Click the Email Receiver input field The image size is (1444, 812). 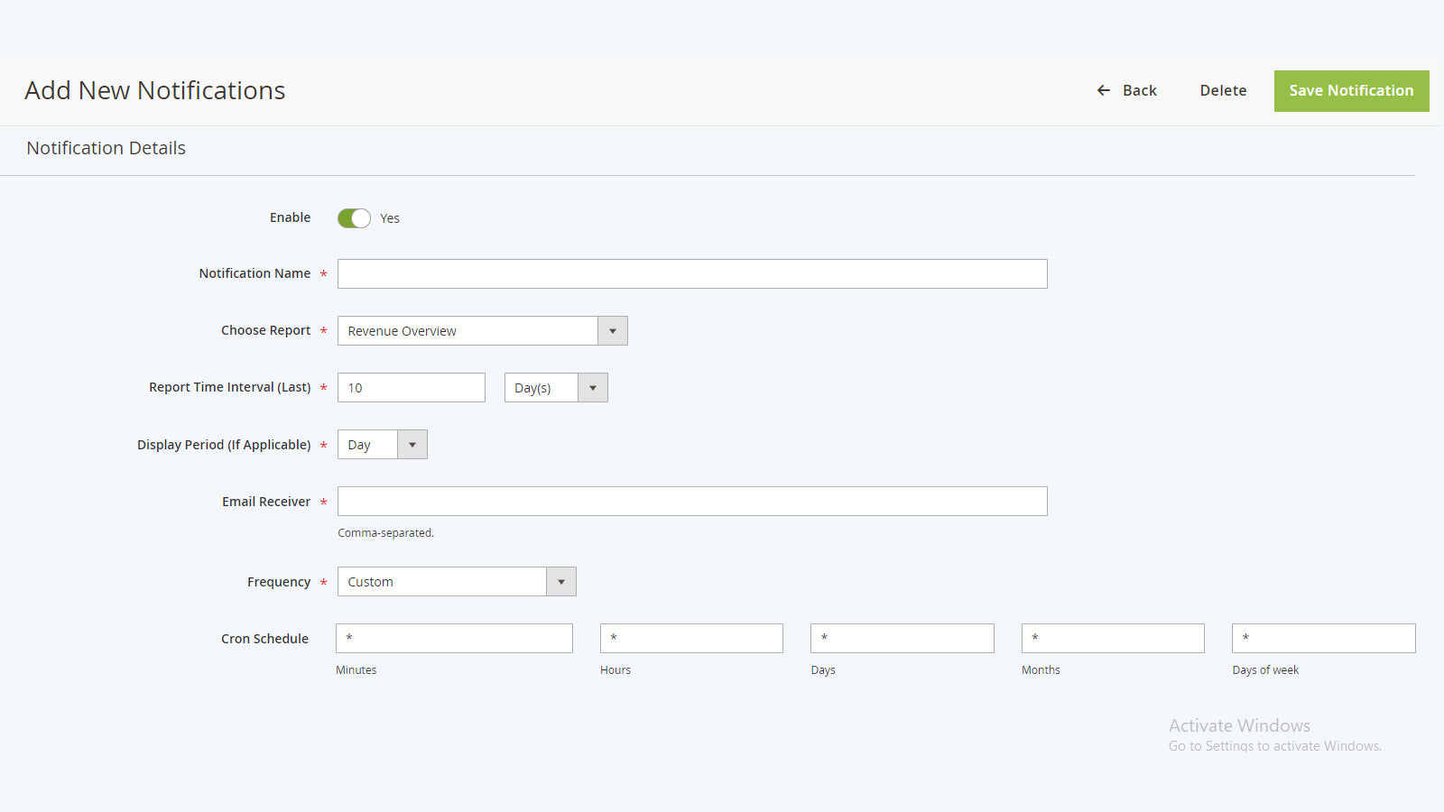coord(692,502)
